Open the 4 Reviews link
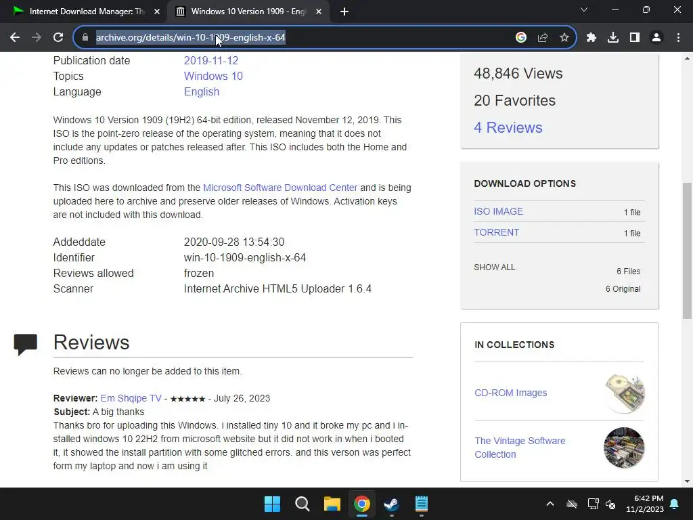 (508, 127)
